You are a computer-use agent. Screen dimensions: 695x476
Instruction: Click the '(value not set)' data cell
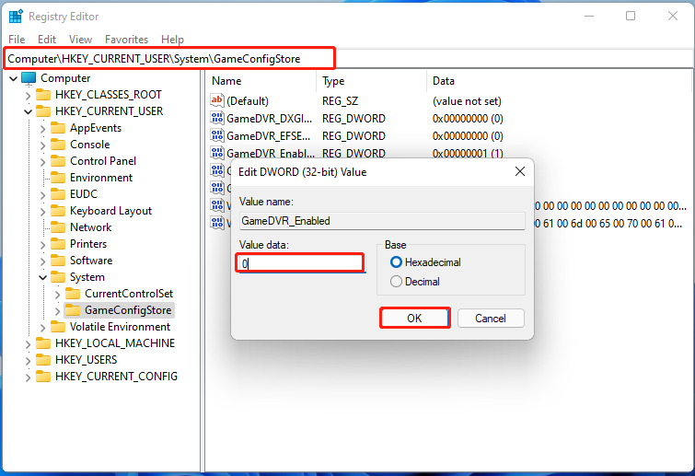point(467,101)
